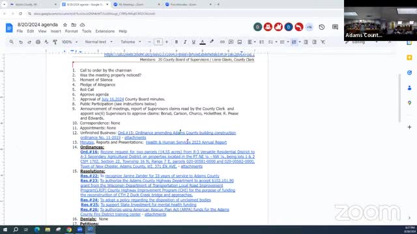Star the 8/20/2024 agenda document
The image size is (417, 234).
[65, 25]
